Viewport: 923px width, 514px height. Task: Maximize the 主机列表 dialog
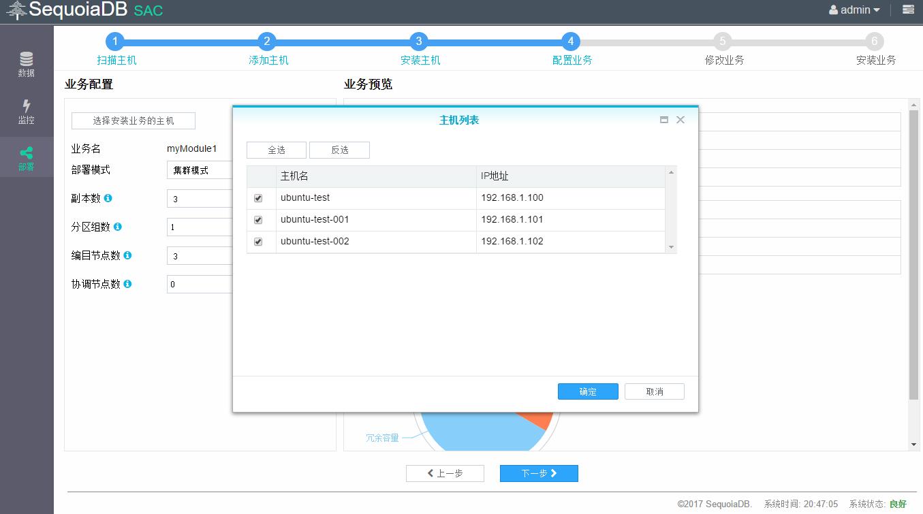click(x=664, y=120)
